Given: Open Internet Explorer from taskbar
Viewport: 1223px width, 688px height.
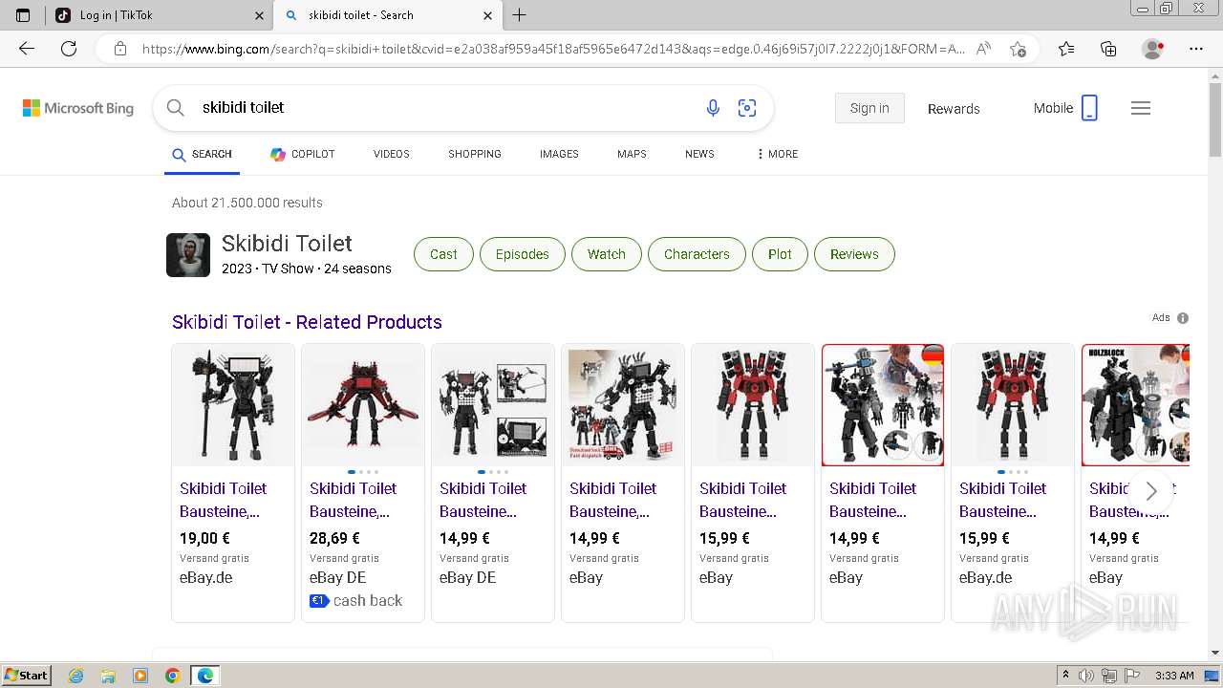Looking at the screenshot, I should coord(75,676).
